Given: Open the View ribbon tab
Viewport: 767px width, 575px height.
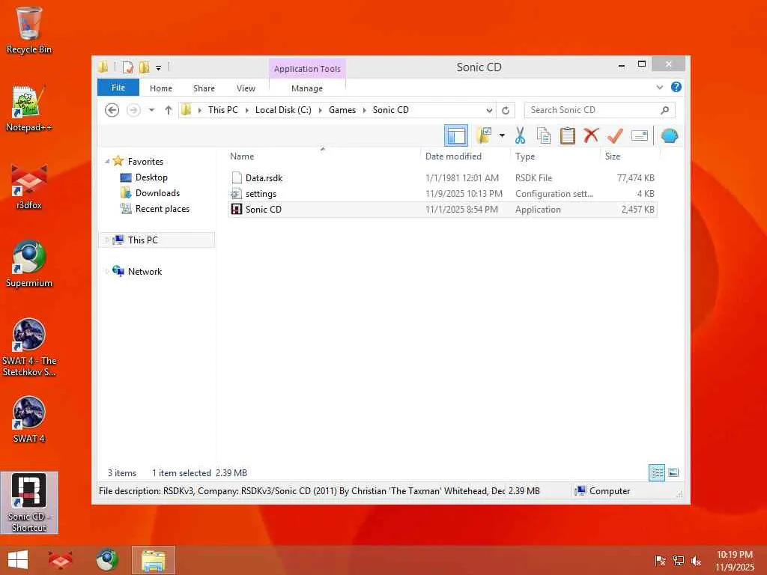Looking at the screenshot, I should (x=246, y=88).
